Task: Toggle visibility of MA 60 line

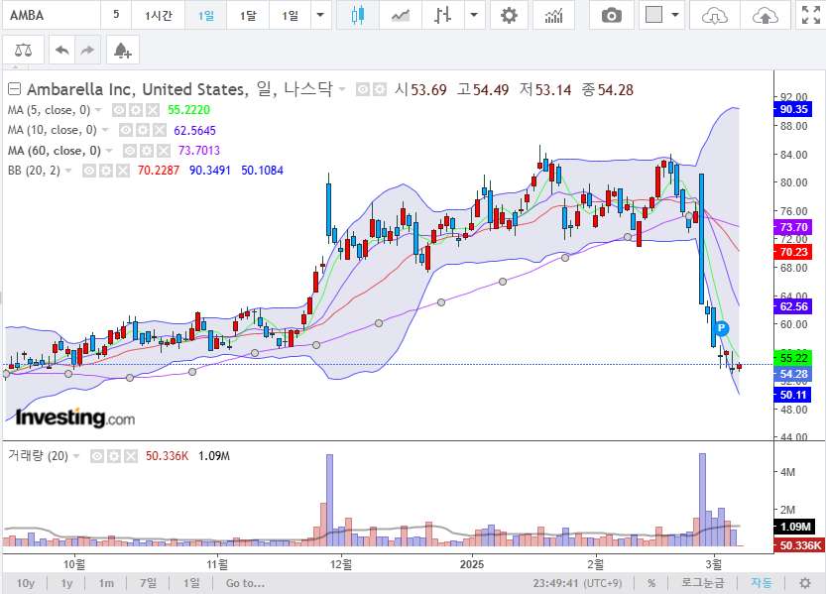Action: point(130,151)
